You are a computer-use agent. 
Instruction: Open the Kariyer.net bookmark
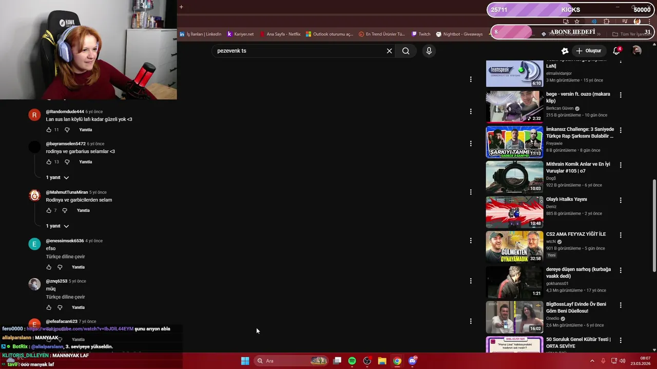pyautogui.click(x=241, y=34)
